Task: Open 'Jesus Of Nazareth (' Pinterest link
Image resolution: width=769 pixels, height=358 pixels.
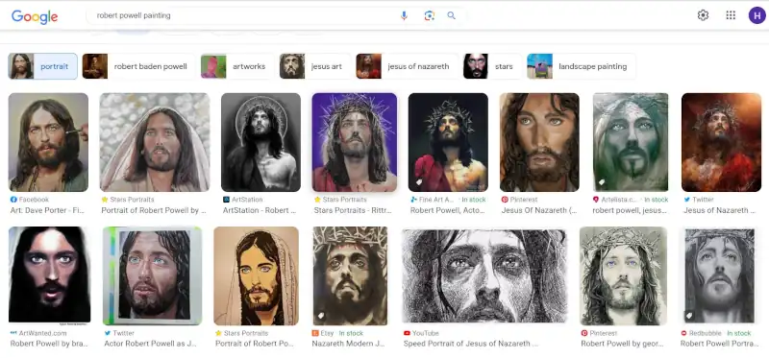Action: tap(539, 210)
